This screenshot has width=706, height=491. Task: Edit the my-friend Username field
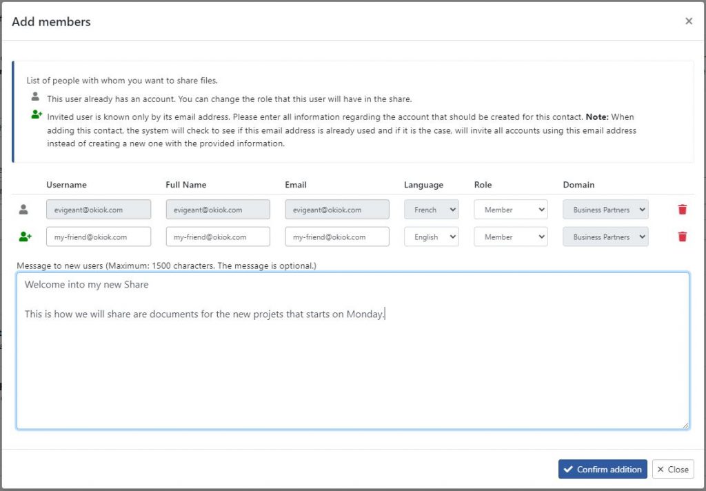(x=99, y=237)
